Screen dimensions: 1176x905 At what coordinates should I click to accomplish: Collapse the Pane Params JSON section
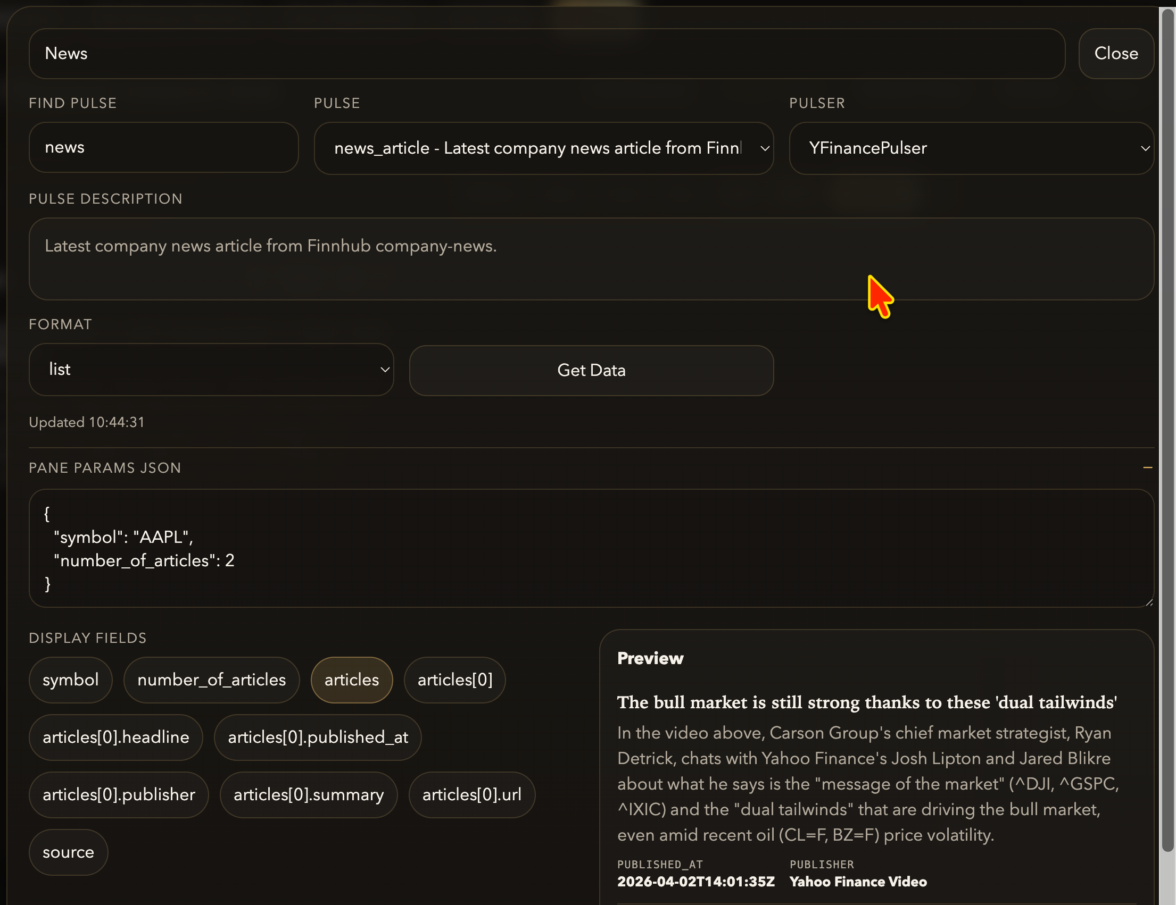tap(1147, 467)
